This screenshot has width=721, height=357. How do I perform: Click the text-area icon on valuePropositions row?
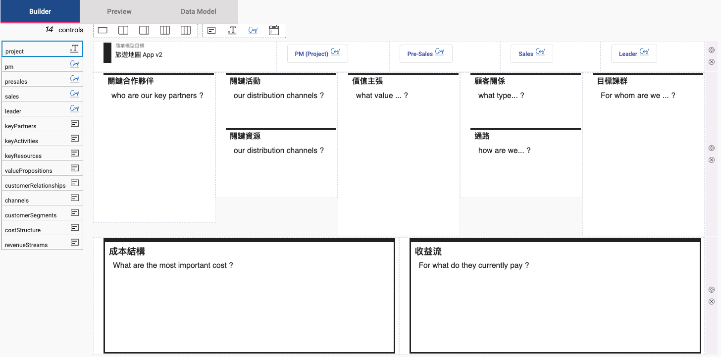(x=75, y=168)
